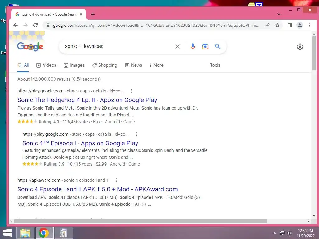
Task: Click 'Rating: 3.9 · 10,415 votes' text
Action: click(x=68, y=164)
